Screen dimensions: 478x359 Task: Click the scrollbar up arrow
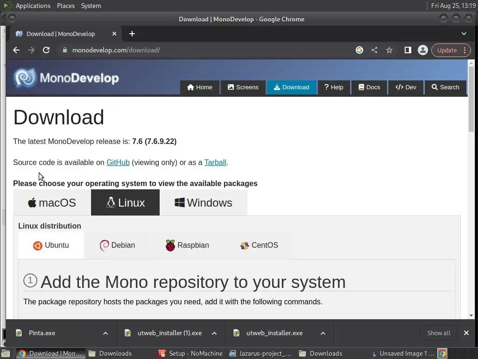pyautogui.click(x=471, y=63)
